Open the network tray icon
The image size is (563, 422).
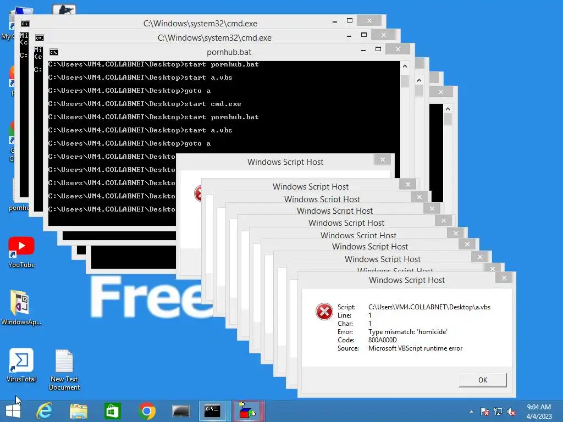pyautogui.click(x=498, y=412)
